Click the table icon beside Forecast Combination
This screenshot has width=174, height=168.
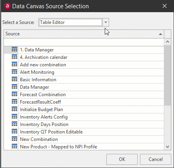pos(14,94)
